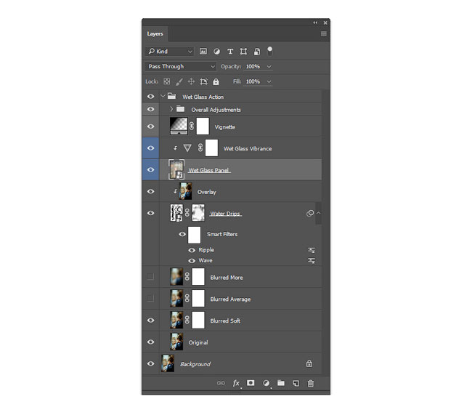
Task: Open Ripple filter blending options icon
Action: click(312, 250)
